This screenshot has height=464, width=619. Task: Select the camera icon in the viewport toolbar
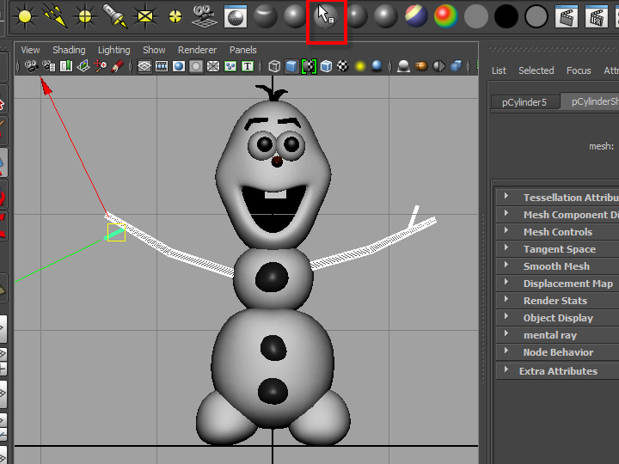click(x=32, y=66)
